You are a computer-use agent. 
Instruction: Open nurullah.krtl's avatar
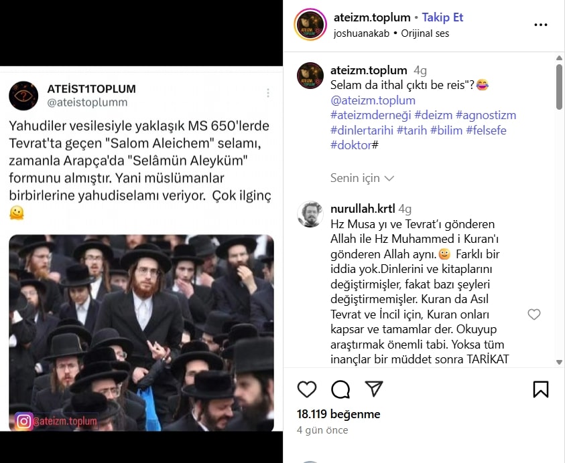pyautogui.click(x=310, y=214)
